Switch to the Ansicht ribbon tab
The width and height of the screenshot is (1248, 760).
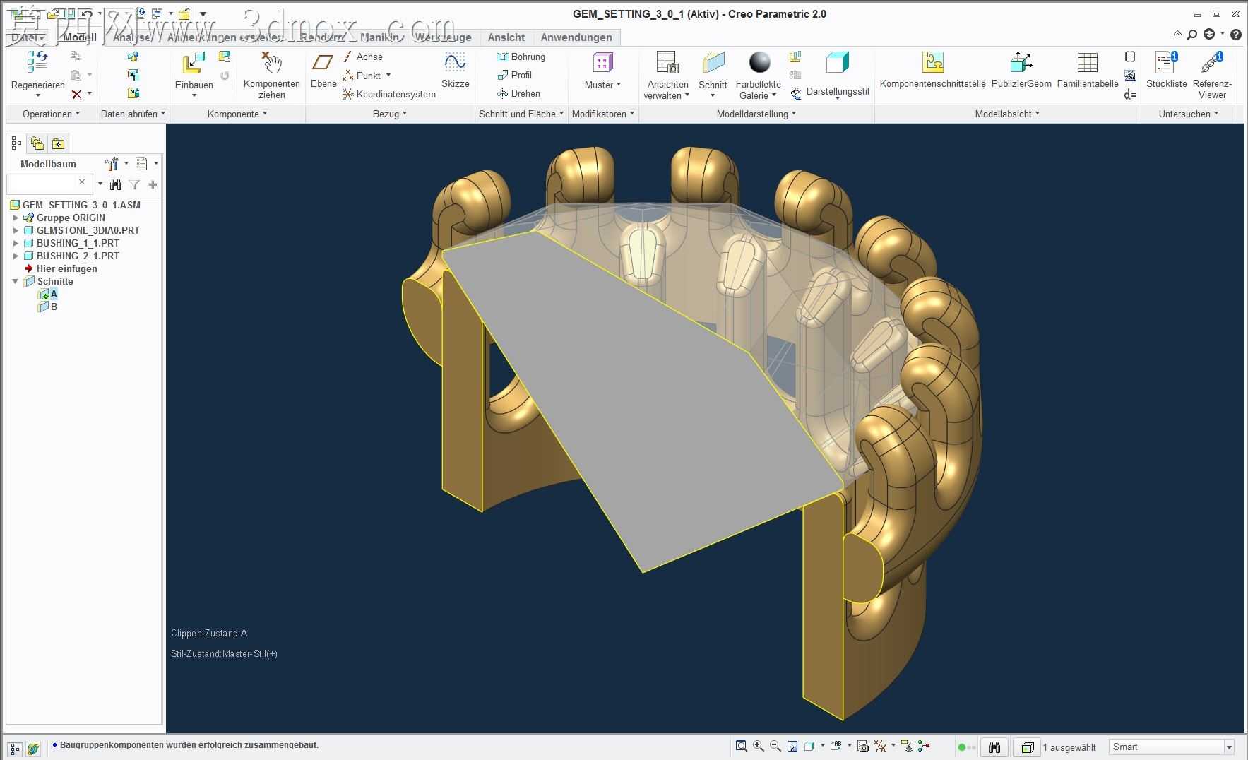pos(506,37)
